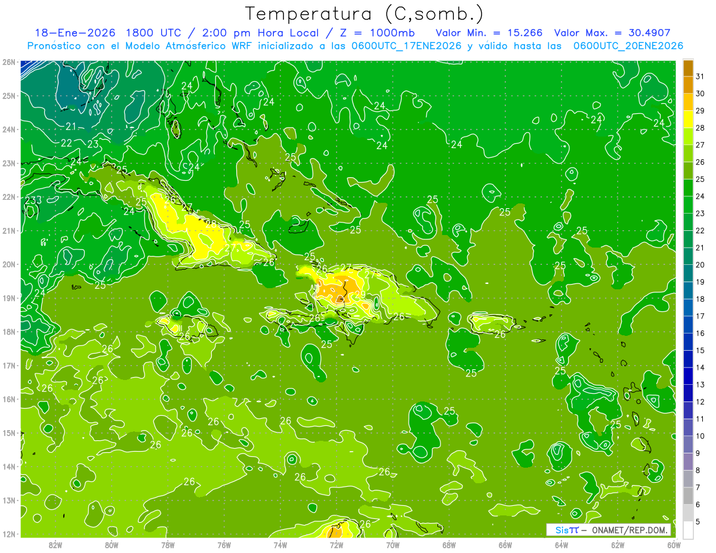Click the colorbar value label "20"
The image size is (716, 553).
pyautogui.click(x=700, y=265)
